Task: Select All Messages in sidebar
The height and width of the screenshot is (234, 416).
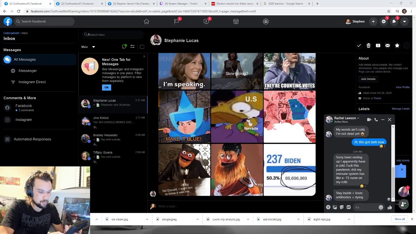Action: tap(40, 59)
